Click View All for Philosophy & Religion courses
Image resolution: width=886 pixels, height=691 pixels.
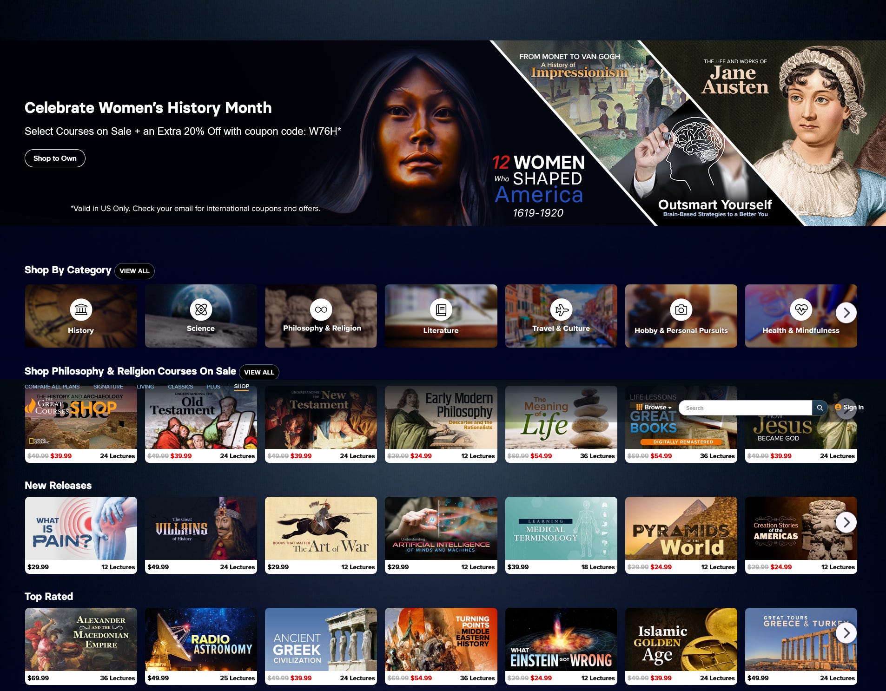pos(259,372)
